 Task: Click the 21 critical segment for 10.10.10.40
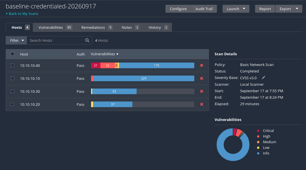click(96, 65)
